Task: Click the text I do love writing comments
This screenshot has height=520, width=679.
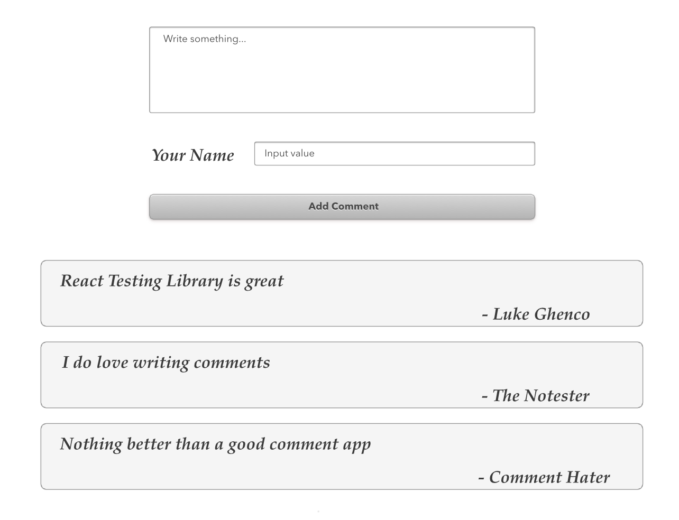Action: 166,363
